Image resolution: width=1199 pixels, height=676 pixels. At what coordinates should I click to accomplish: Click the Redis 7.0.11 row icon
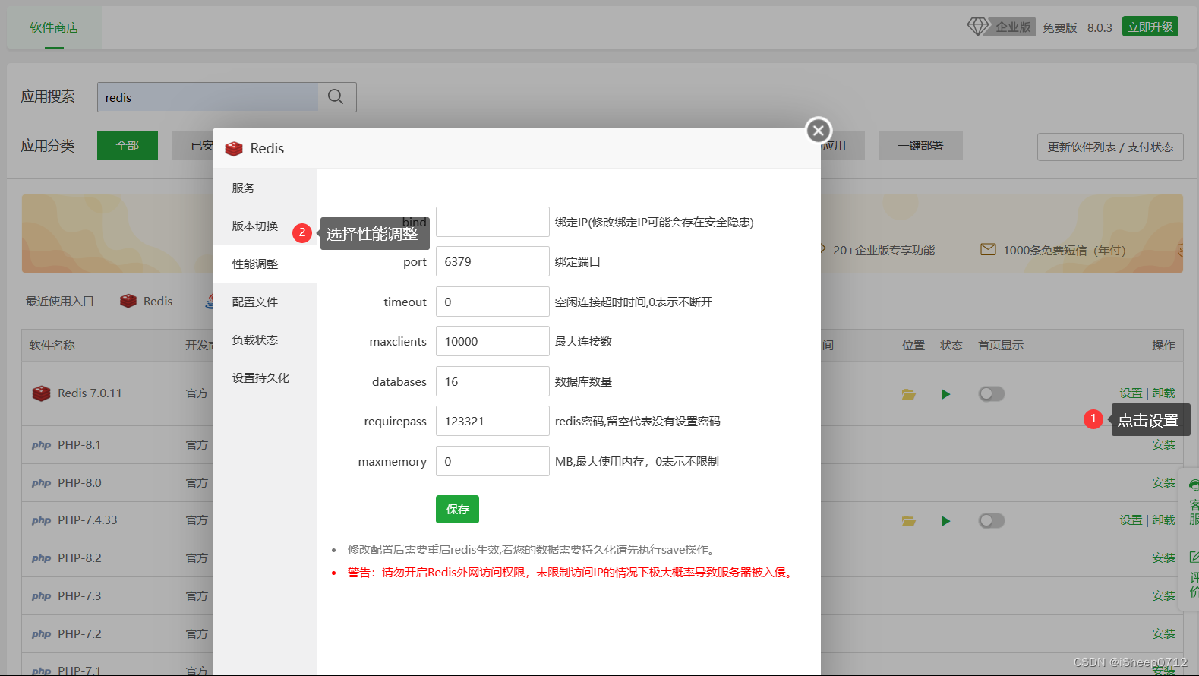pyautogui.click(x=41, y=393)
